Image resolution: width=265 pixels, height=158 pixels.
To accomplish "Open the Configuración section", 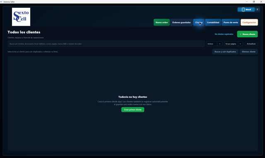I will [249, 22].
